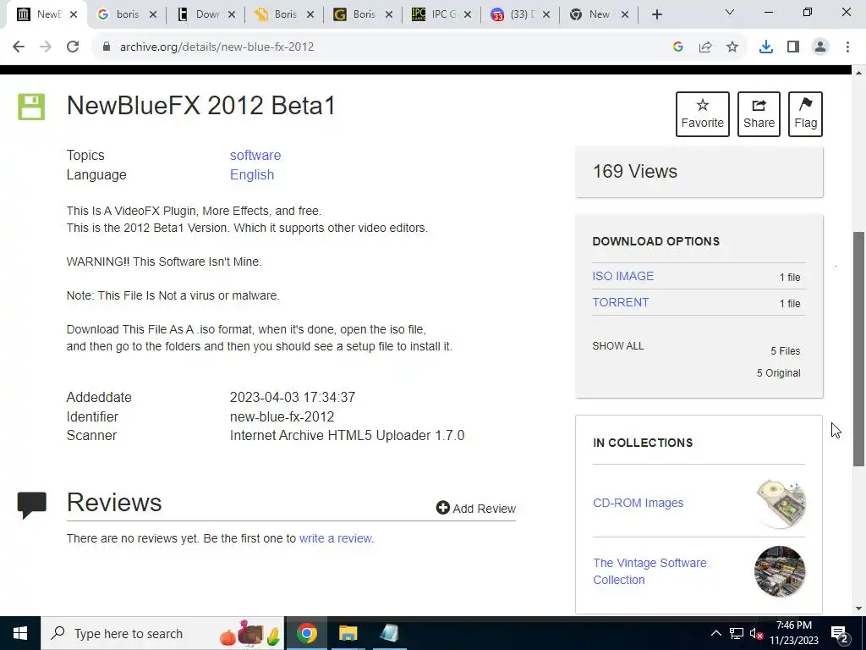Click the share page icon in address bar

click(x=705, y=47)
